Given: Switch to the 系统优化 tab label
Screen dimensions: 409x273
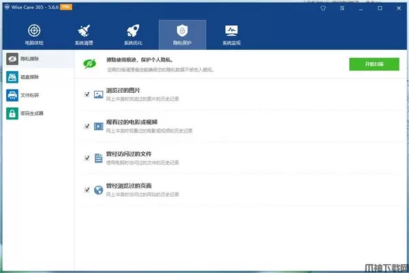Looking at the screenshot, I should (133, 43).
